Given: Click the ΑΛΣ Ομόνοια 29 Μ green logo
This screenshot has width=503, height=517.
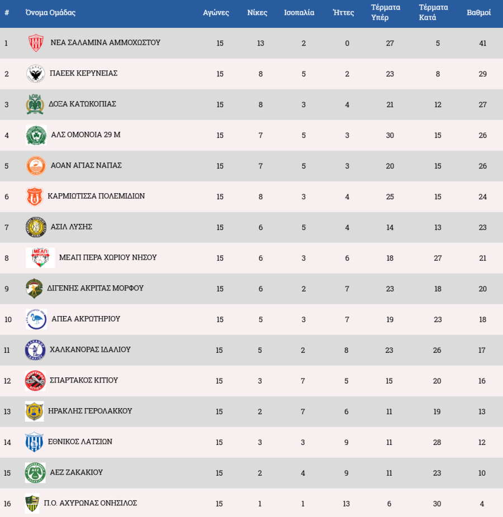Looking at the screenshot, I should tap(36, 135).
